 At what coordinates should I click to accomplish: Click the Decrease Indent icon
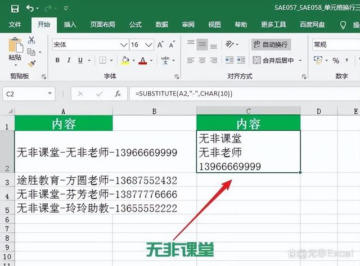point(229,60)
